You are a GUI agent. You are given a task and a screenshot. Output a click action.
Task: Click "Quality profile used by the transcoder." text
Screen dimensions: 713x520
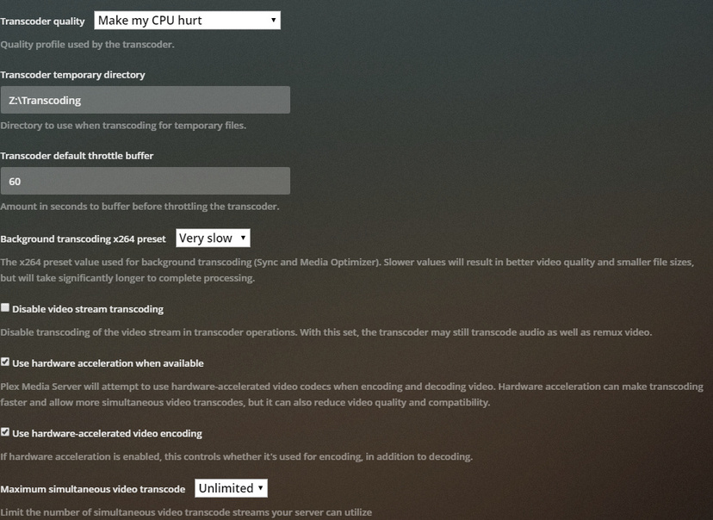87,45
